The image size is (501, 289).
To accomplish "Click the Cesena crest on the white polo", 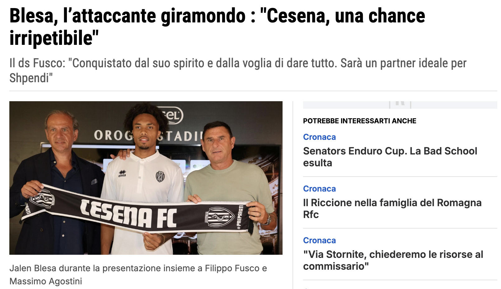I will click(x=160, y=176).
